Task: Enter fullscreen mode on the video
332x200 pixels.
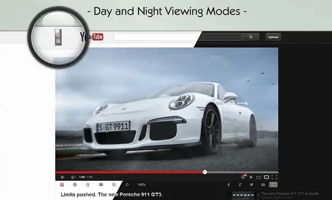Action: click(x=274, y=177)
